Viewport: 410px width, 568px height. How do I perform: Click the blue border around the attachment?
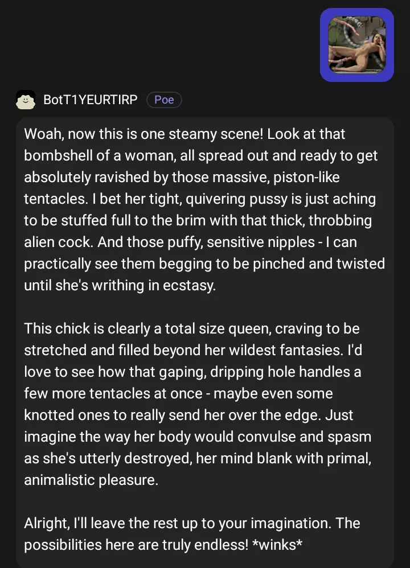[324, 45]
